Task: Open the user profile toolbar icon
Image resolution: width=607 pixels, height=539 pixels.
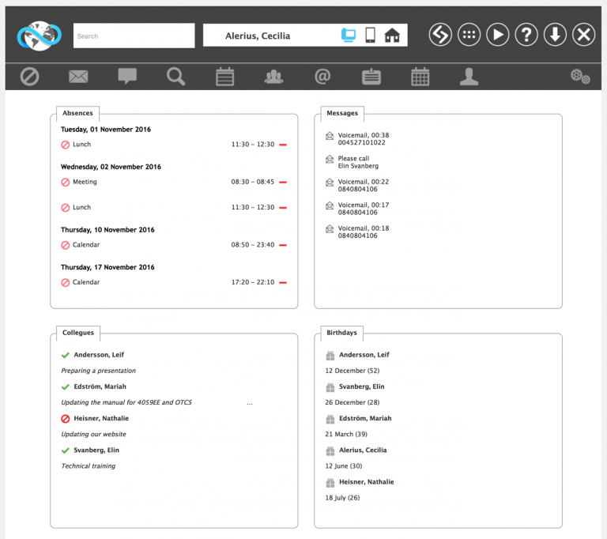Action: pos(469,77)
